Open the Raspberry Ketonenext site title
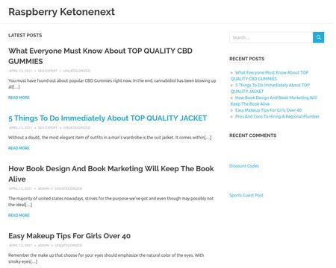This screenshot has height=268, width=336. [61, 12]
